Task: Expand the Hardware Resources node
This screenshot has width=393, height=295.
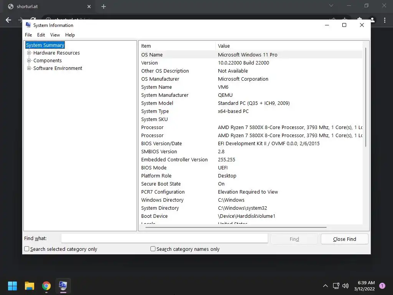Action: 29,53
